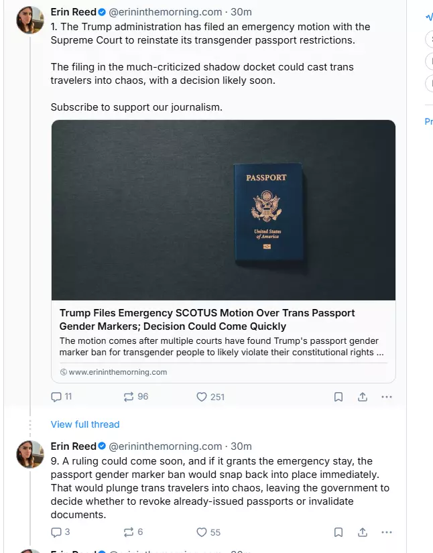Open Erin Reed's name on first post
Viewport: 433px width, 553px height.
pyautogui.click(x=73, y=12)
